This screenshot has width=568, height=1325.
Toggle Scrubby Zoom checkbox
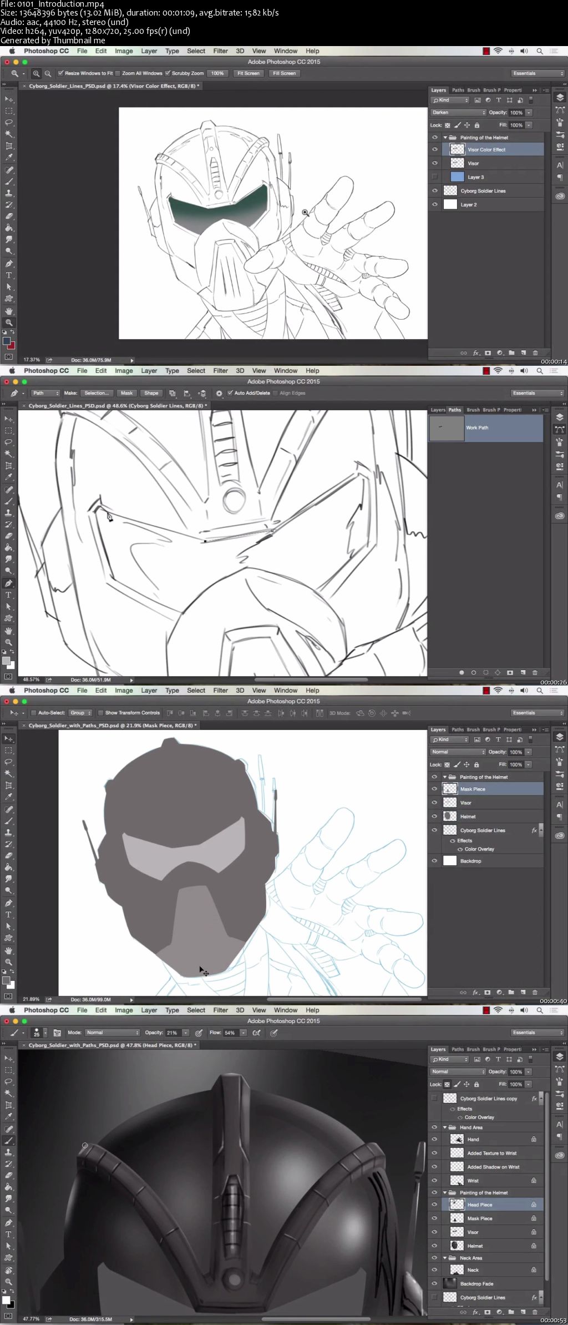coord(168,73)
